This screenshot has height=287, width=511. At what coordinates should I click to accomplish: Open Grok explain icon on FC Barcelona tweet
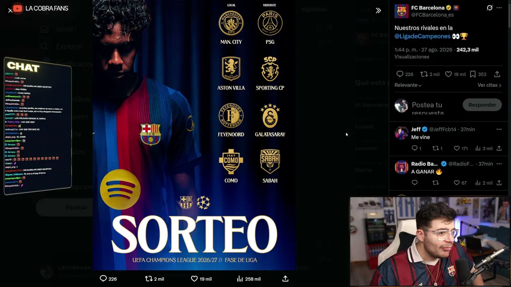tap(489, 8)
